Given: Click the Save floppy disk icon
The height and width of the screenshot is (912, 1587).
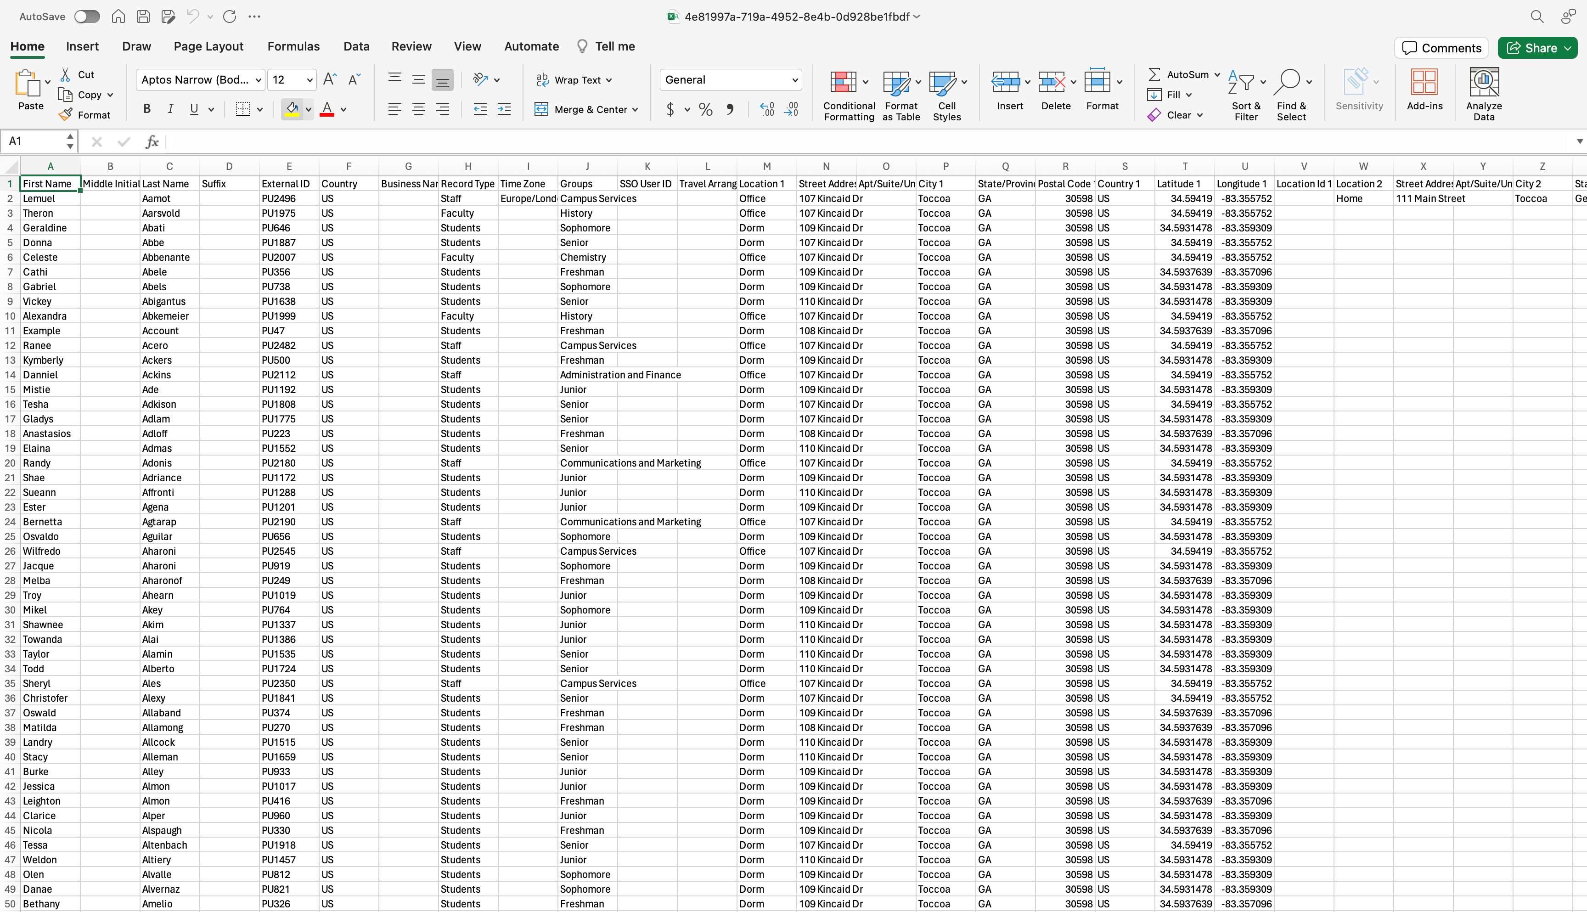Looking at the screenshot, I should (143, 17).
